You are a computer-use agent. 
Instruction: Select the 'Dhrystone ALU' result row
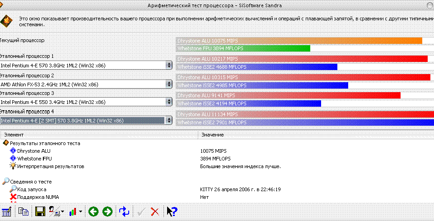pos(34,151)
